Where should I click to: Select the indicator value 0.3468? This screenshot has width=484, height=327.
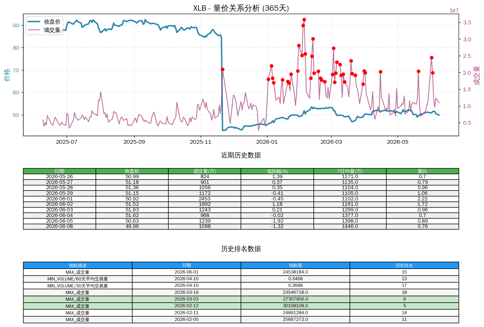[x=295, y=279]
